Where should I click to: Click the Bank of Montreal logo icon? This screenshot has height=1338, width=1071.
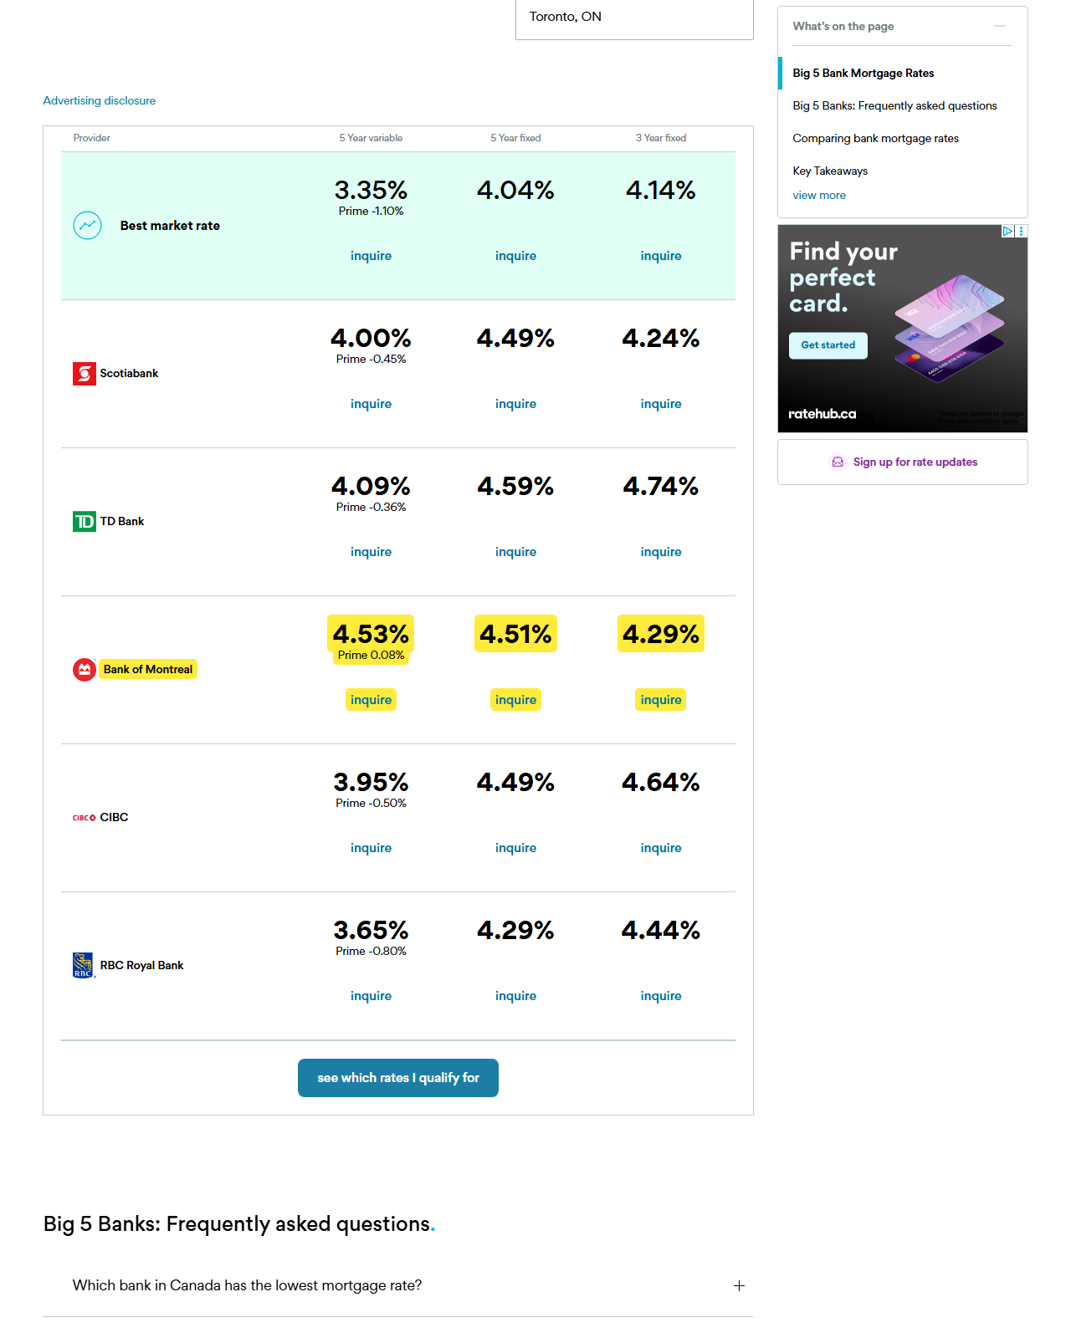tap(85, 670)
